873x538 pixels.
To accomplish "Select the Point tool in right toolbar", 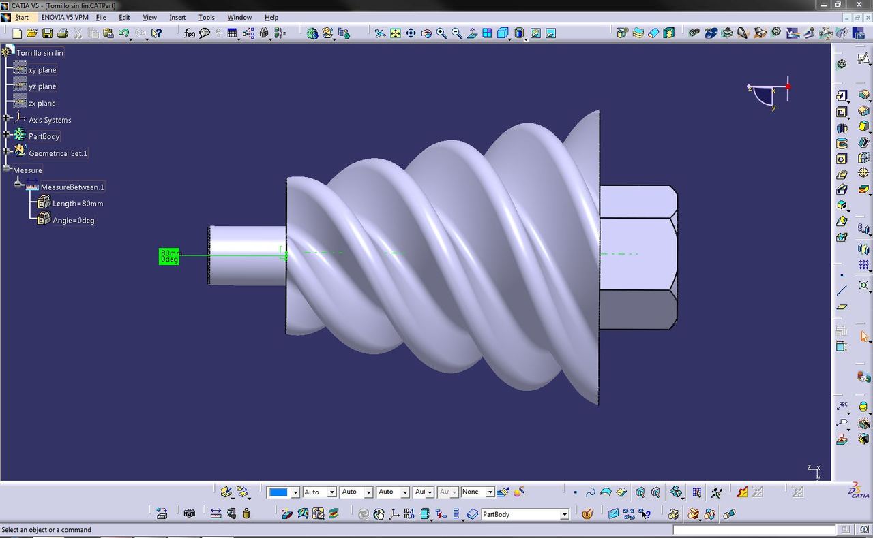I will click(x=842, y=275).
